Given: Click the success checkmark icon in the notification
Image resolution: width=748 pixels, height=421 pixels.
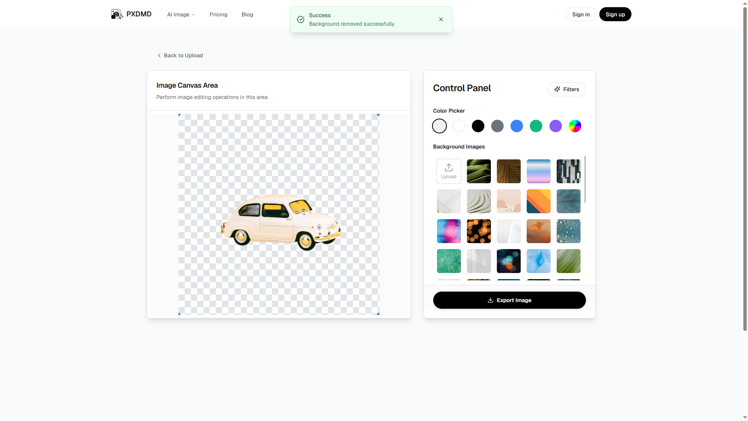Looking at the screenshot, I should 301,19.
